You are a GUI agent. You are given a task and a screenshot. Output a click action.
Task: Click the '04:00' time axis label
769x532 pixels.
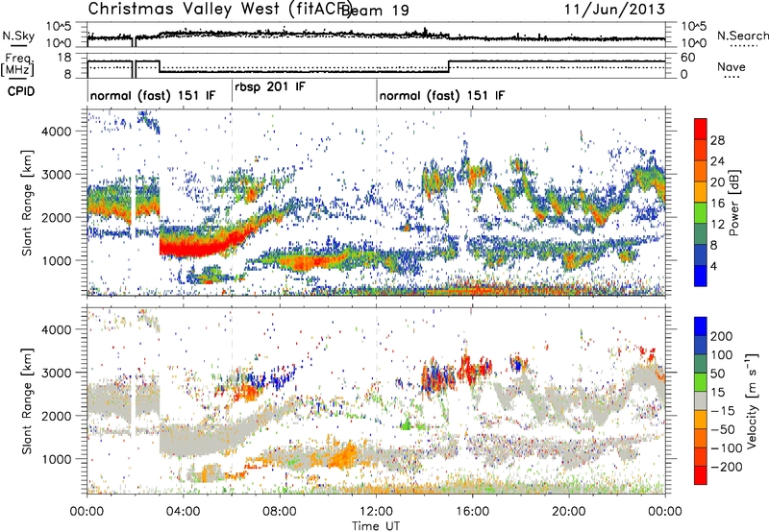click(183, 512)
